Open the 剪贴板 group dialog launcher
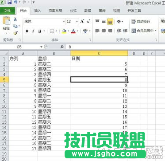The height and width of the screenshot is (161, 165). [20, 40]
